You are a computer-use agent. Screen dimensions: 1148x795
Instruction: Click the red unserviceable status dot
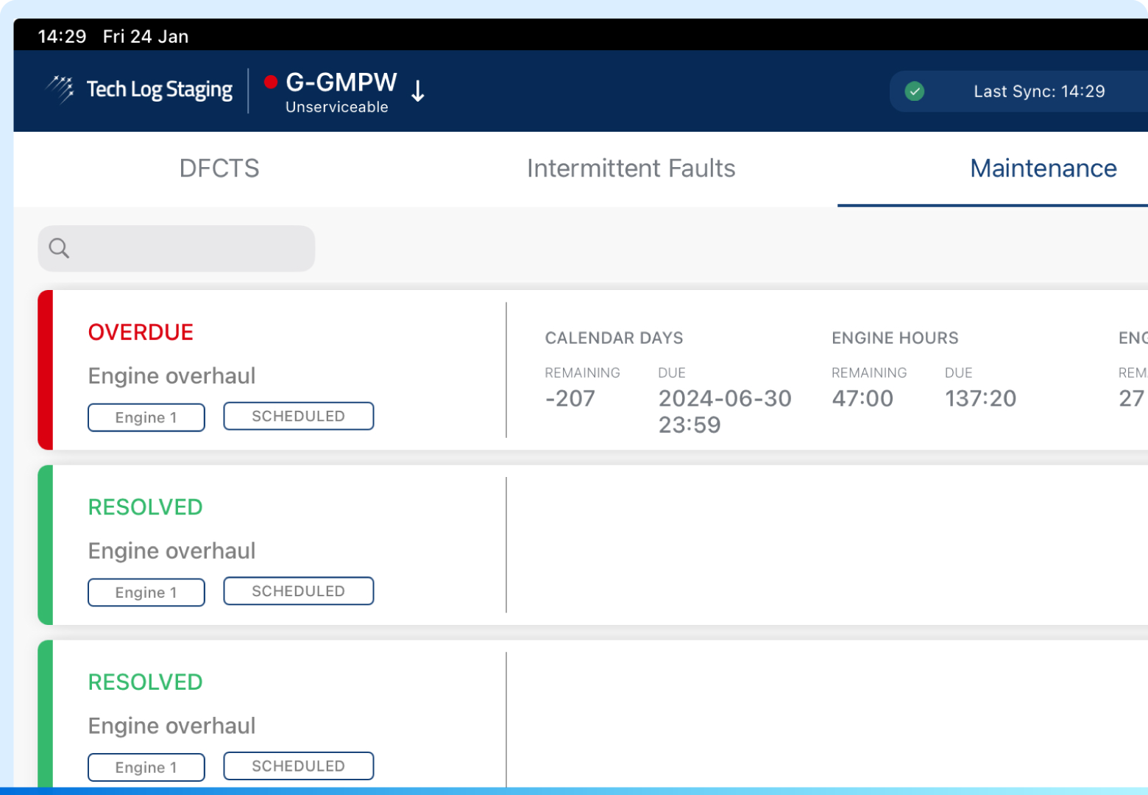pyautogui.click(x=271, y=82)
